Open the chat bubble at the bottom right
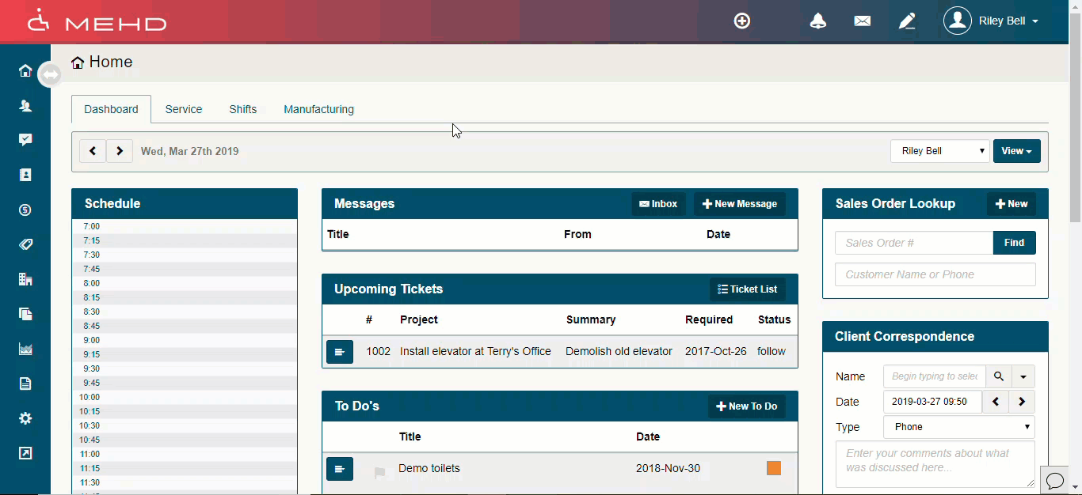This screenshot has height=495, width=1082. [1055, 480]
